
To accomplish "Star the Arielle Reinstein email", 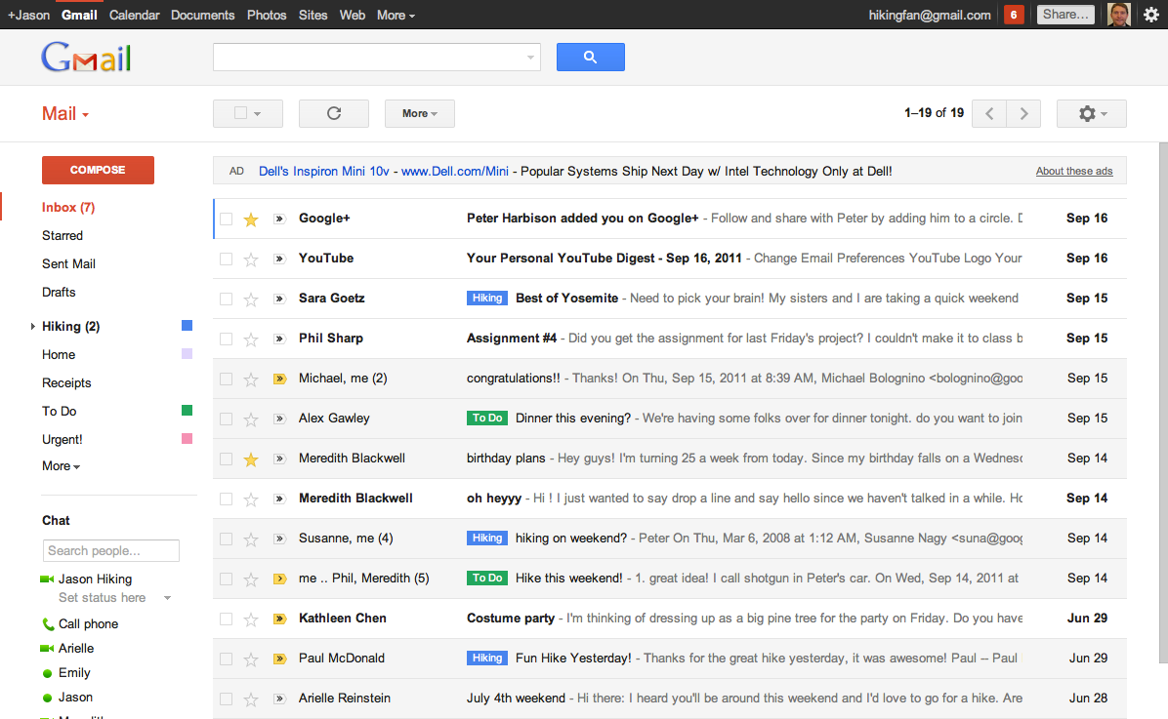I will point(251,699).
